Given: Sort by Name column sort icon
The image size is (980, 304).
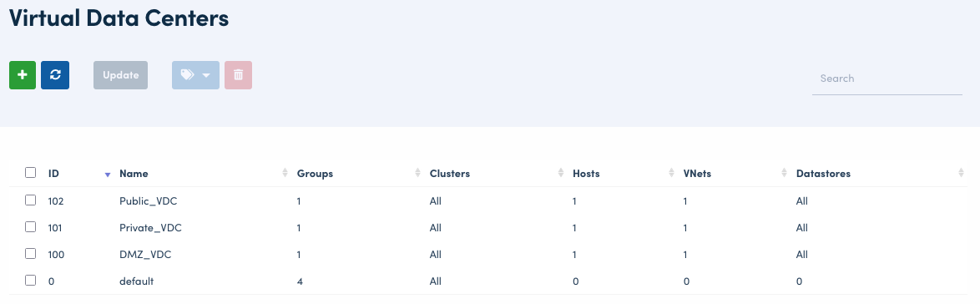Looking at the screenshot, I should (285, 173).
